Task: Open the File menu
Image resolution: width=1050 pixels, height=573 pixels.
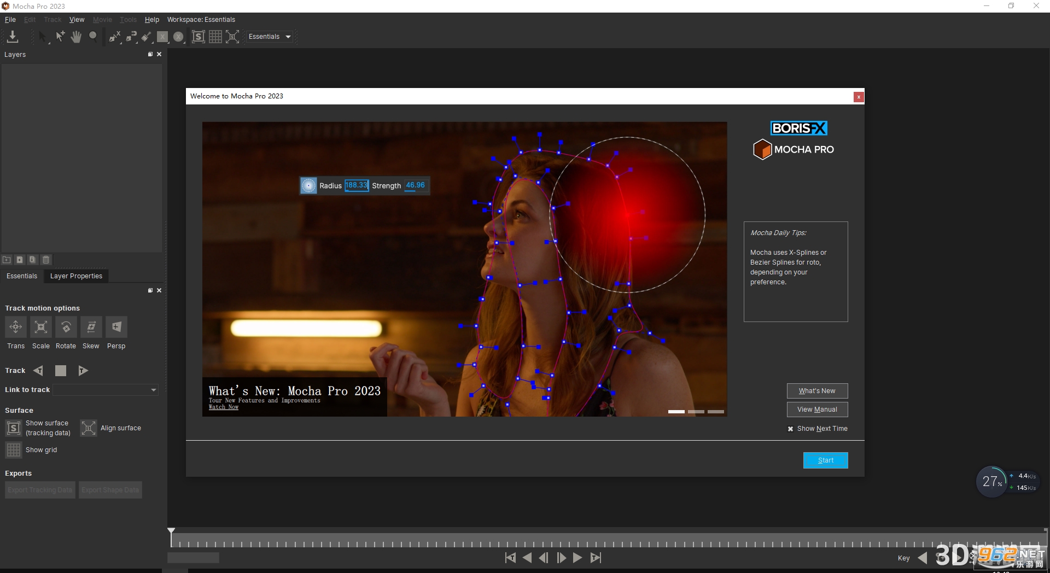Action: 10,20
